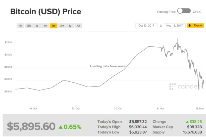Click the Closing Price label

pos(166,11)
